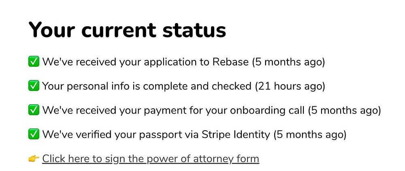405x171 pixels.
Task: Select the 'payment for your onboarding call' line
Action: 174,110
